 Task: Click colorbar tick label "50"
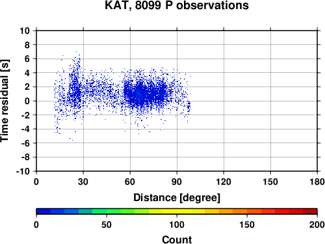(x=107, y=224)
